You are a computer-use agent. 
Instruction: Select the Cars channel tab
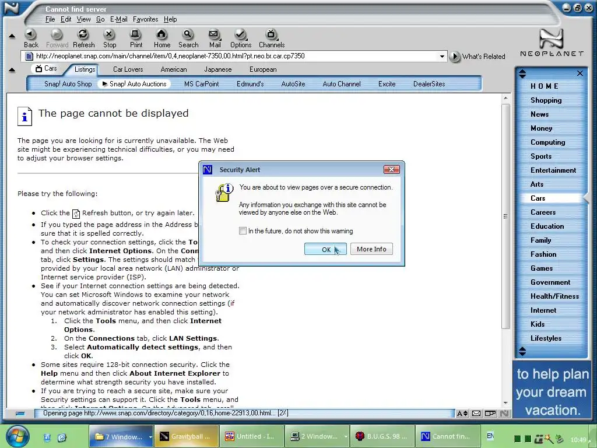coord(46,69)
